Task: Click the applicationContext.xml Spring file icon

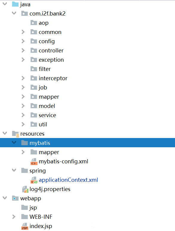Action: [34, 180]
